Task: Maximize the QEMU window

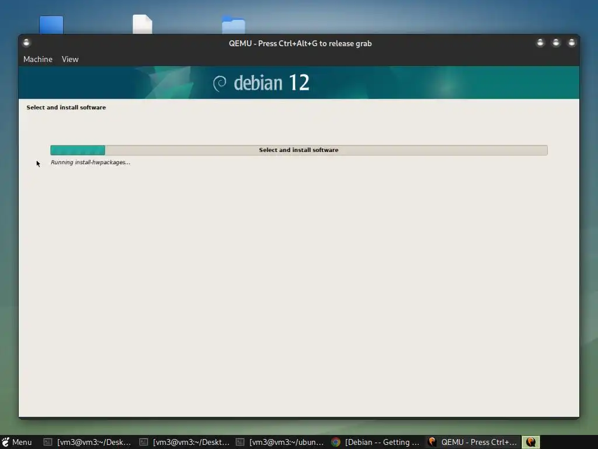Action: click(556, 42)
